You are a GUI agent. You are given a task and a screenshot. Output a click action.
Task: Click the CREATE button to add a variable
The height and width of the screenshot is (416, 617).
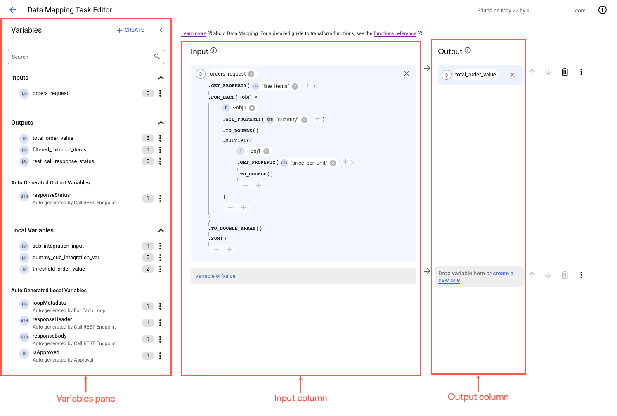(130, 30)
